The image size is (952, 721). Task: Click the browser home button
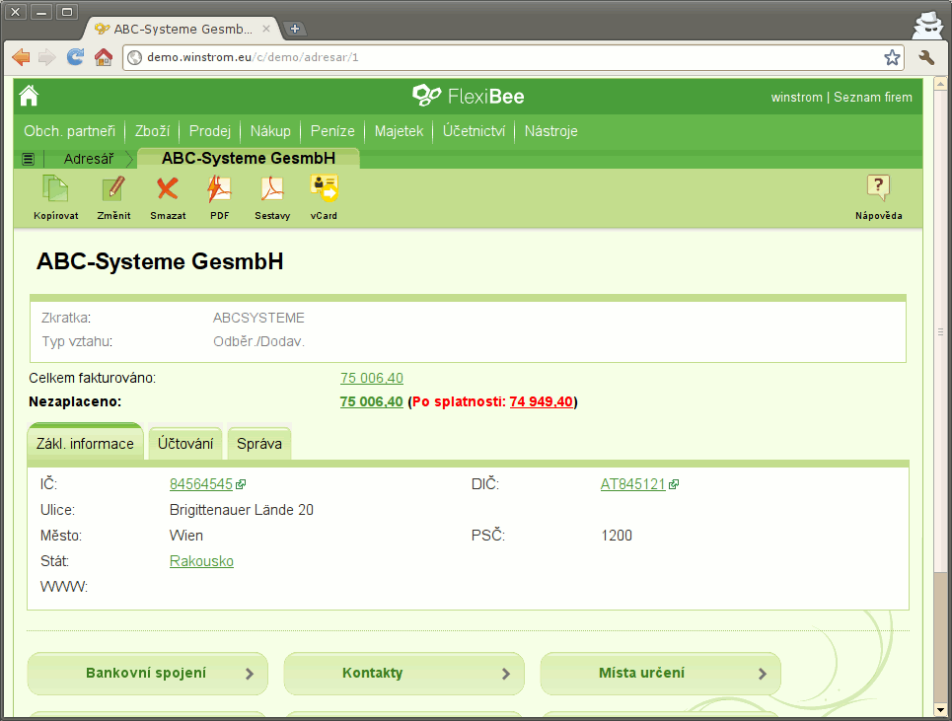(104, 57)
